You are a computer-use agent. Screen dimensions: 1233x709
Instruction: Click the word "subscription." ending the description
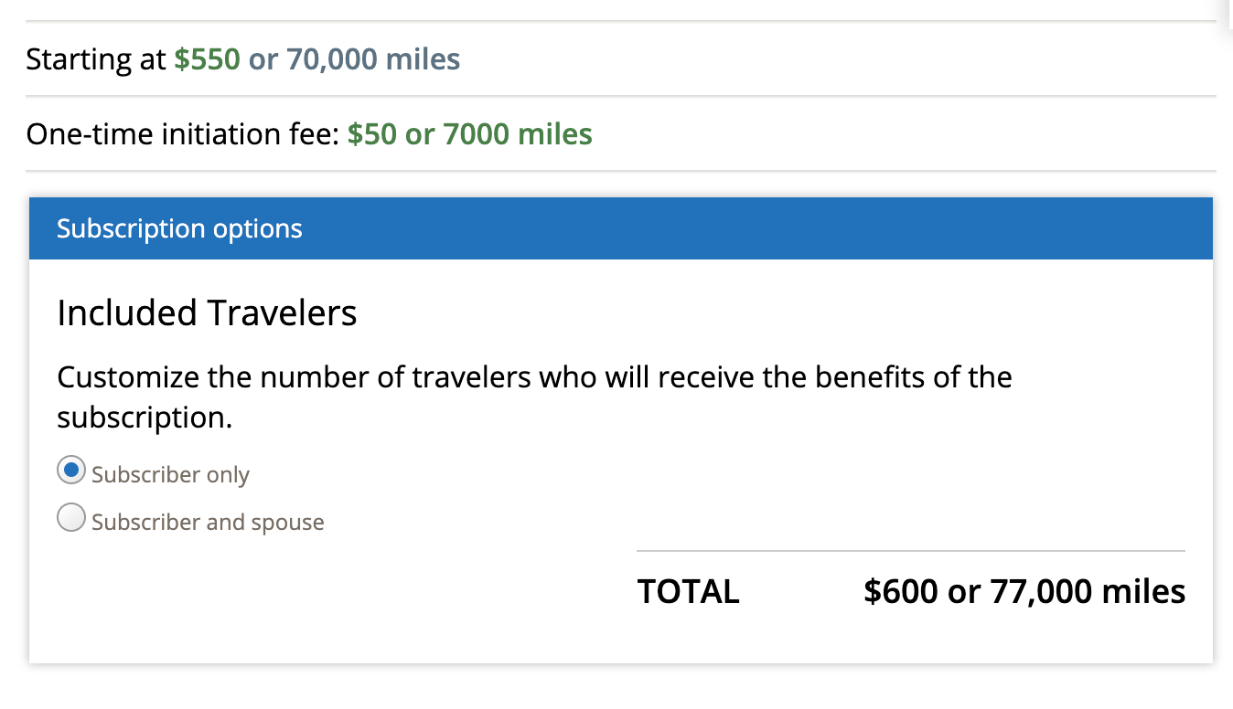[x=145, y=418]
